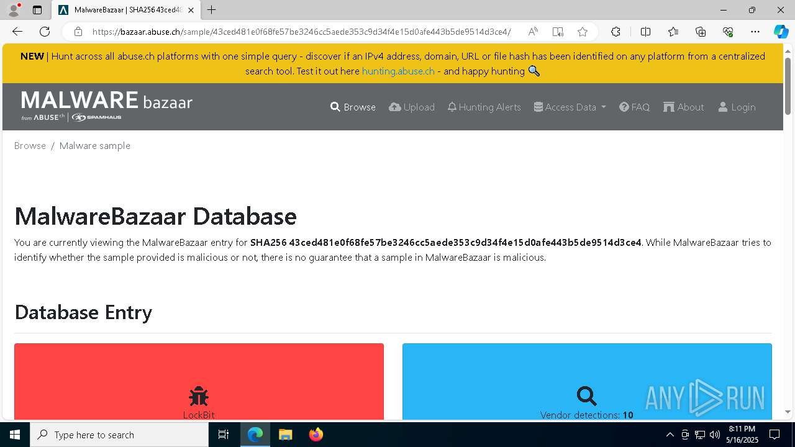This screenshot has height=447, width=795.
Task: Open Firefox from taskbar
Action: click(x=316, y=435)
